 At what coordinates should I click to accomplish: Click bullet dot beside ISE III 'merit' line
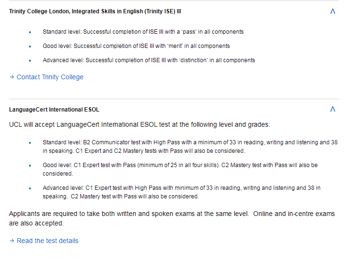[30, 47]
